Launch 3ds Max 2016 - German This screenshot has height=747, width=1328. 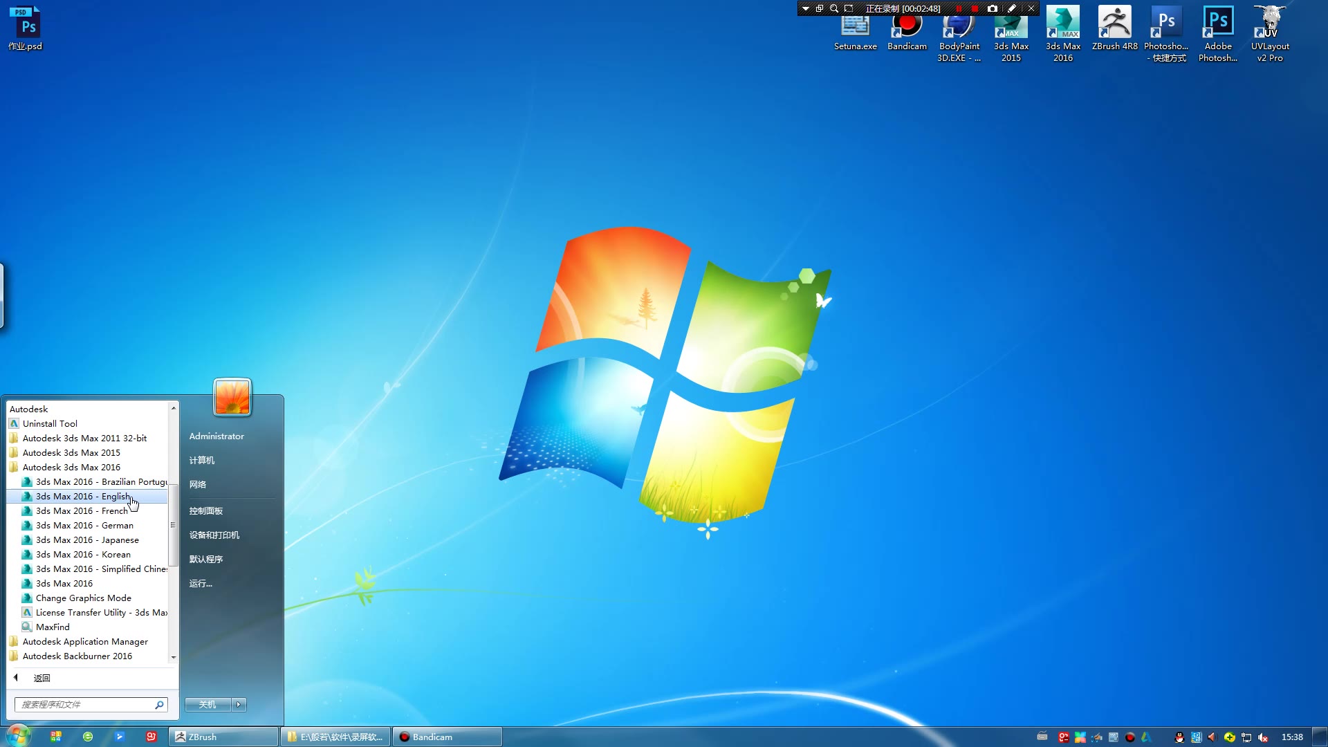click(87, 525)
